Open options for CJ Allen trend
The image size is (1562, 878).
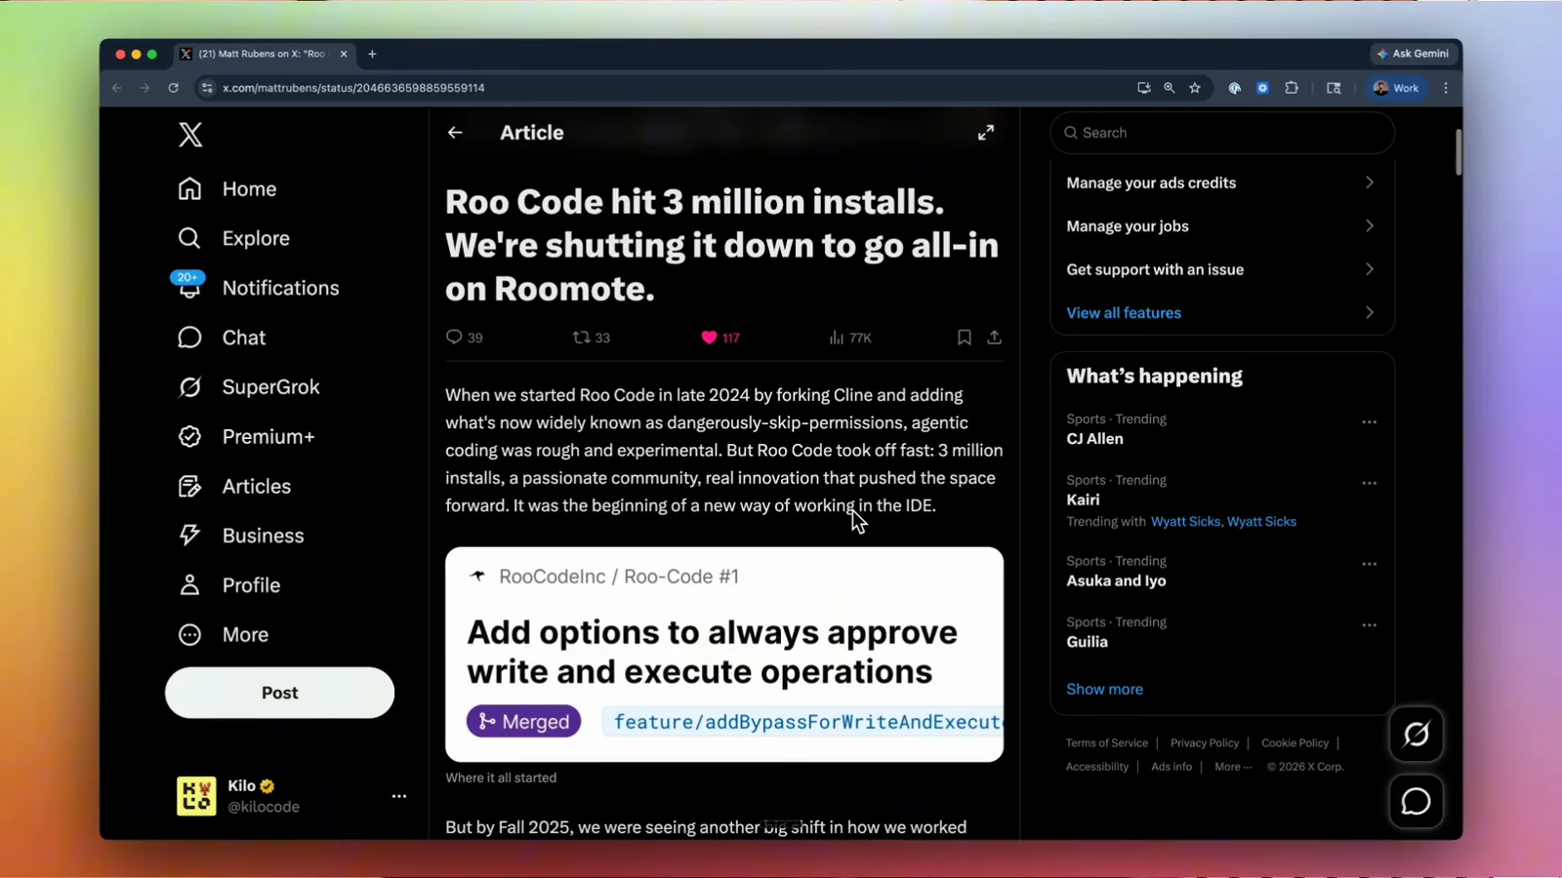pos(1369,422)
